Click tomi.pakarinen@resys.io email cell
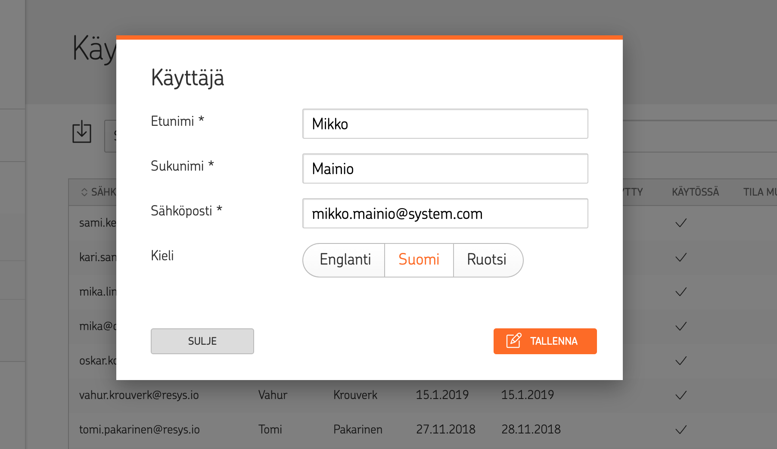Image resolution: width=777 pixels, height=449 pixels. 140,430
